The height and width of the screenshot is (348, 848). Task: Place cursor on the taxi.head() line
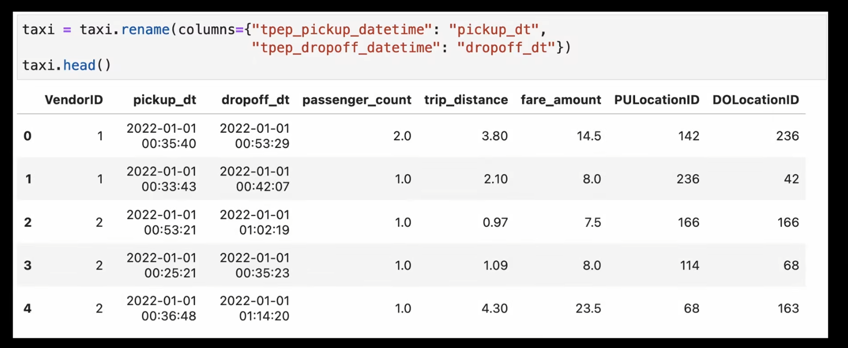[66, 65]
